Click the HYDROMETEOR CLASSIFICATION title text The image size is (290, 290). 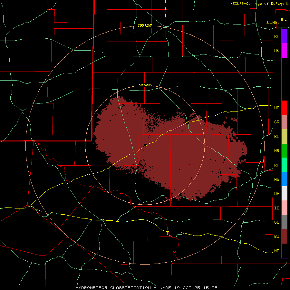coord(113,288)
